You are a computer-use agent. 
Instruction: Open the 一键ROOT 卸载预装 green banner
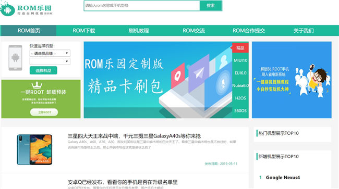coord(41,99)
